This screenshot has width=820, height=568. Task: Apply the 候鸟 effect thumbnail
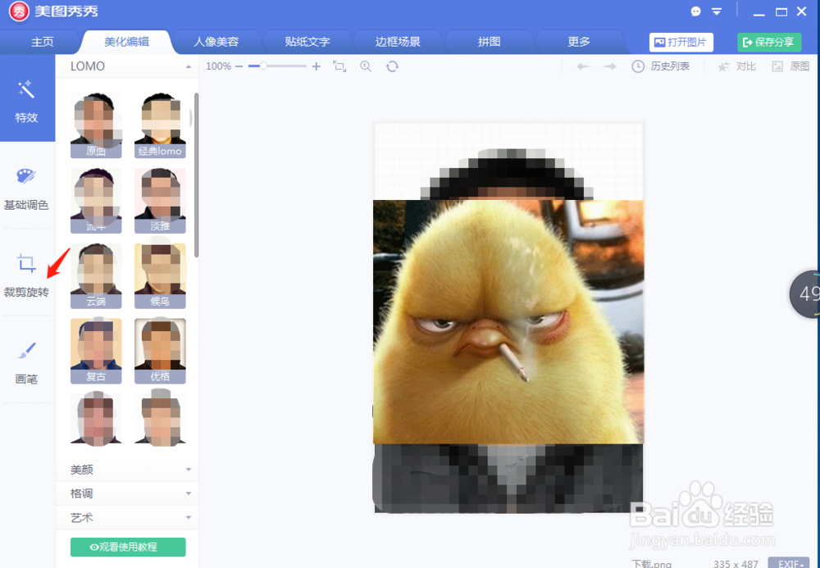(x=160, y=276)
